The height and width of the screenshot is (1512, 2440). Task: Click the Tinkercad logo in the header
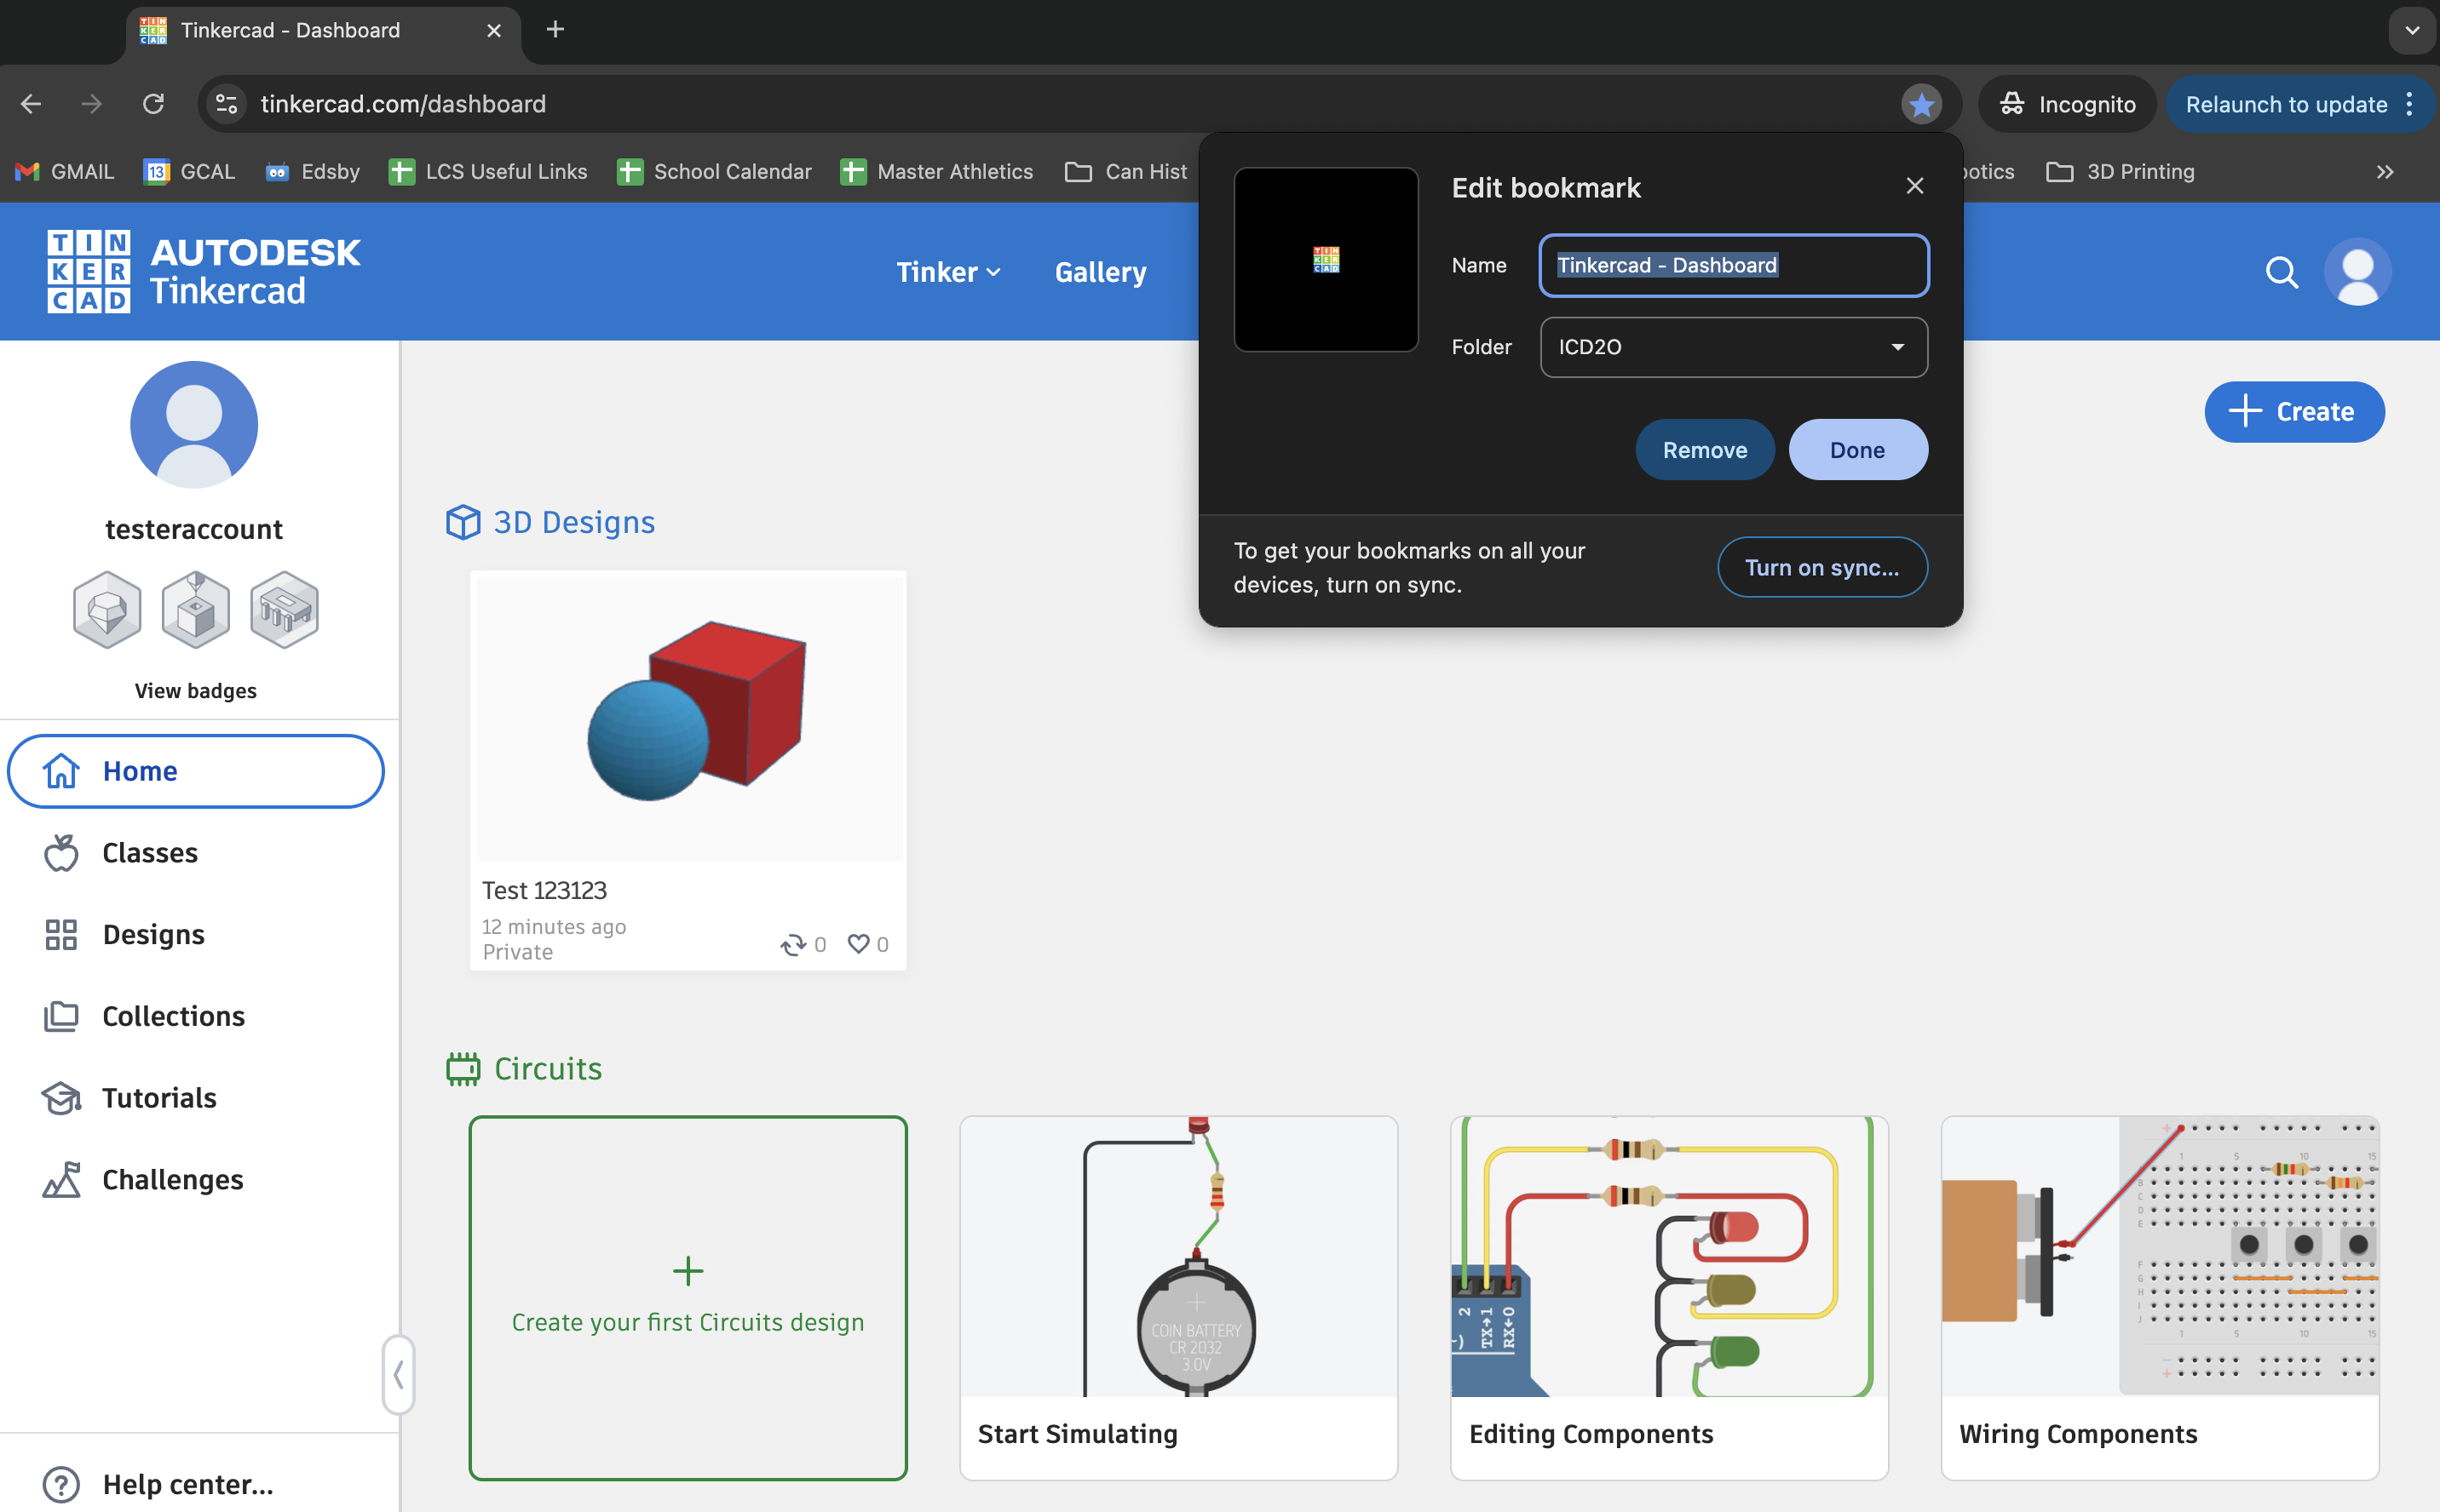pyautogui.click(x=203, y=272)
